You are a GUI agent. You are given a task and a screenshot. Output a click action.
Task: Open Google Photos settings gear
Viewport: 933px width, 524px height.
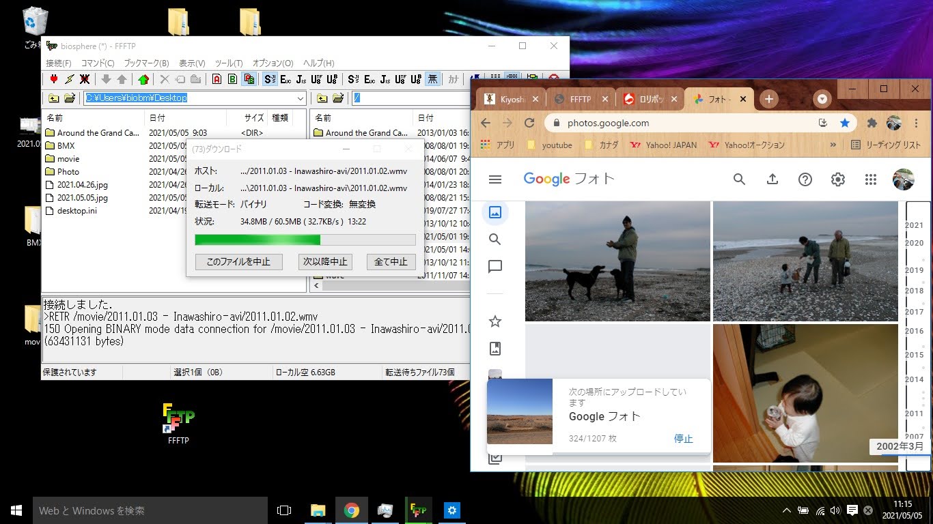tap(837, 179)
